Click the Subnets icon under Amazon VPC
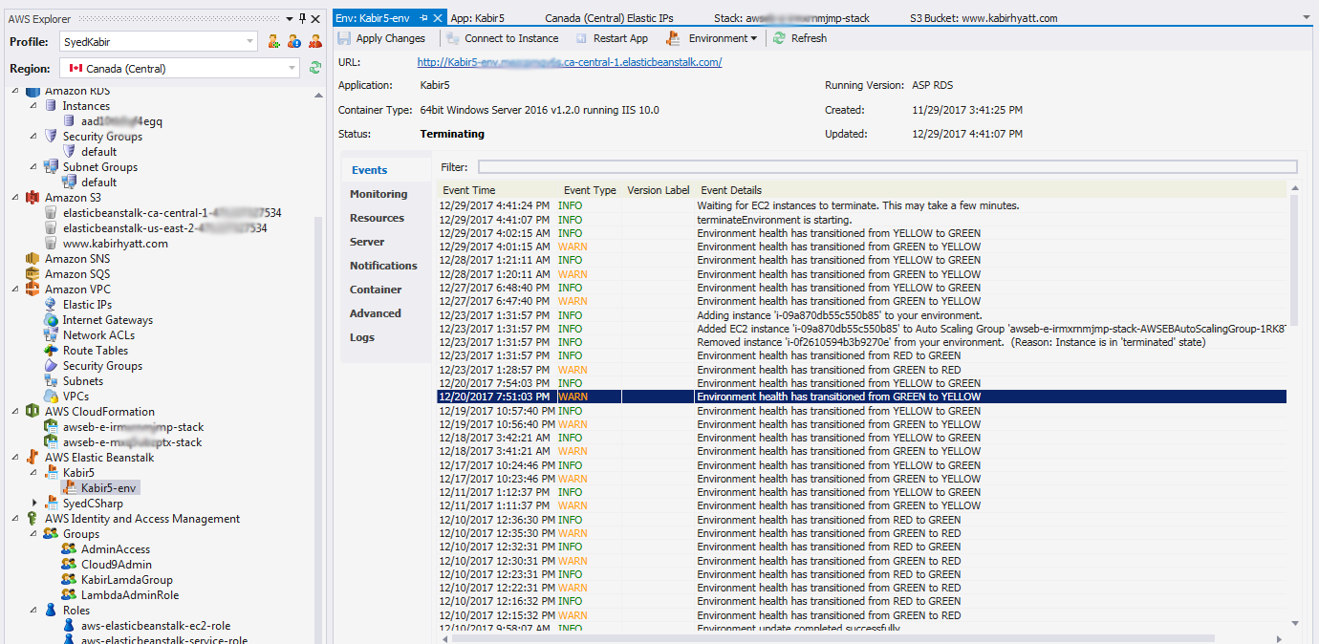 click(x=51, y=381)
